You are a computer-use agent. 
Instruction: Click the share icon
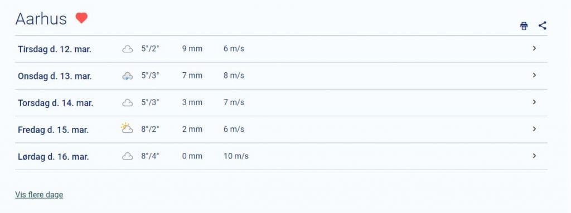pyautogui.click(x=542, y=26)
